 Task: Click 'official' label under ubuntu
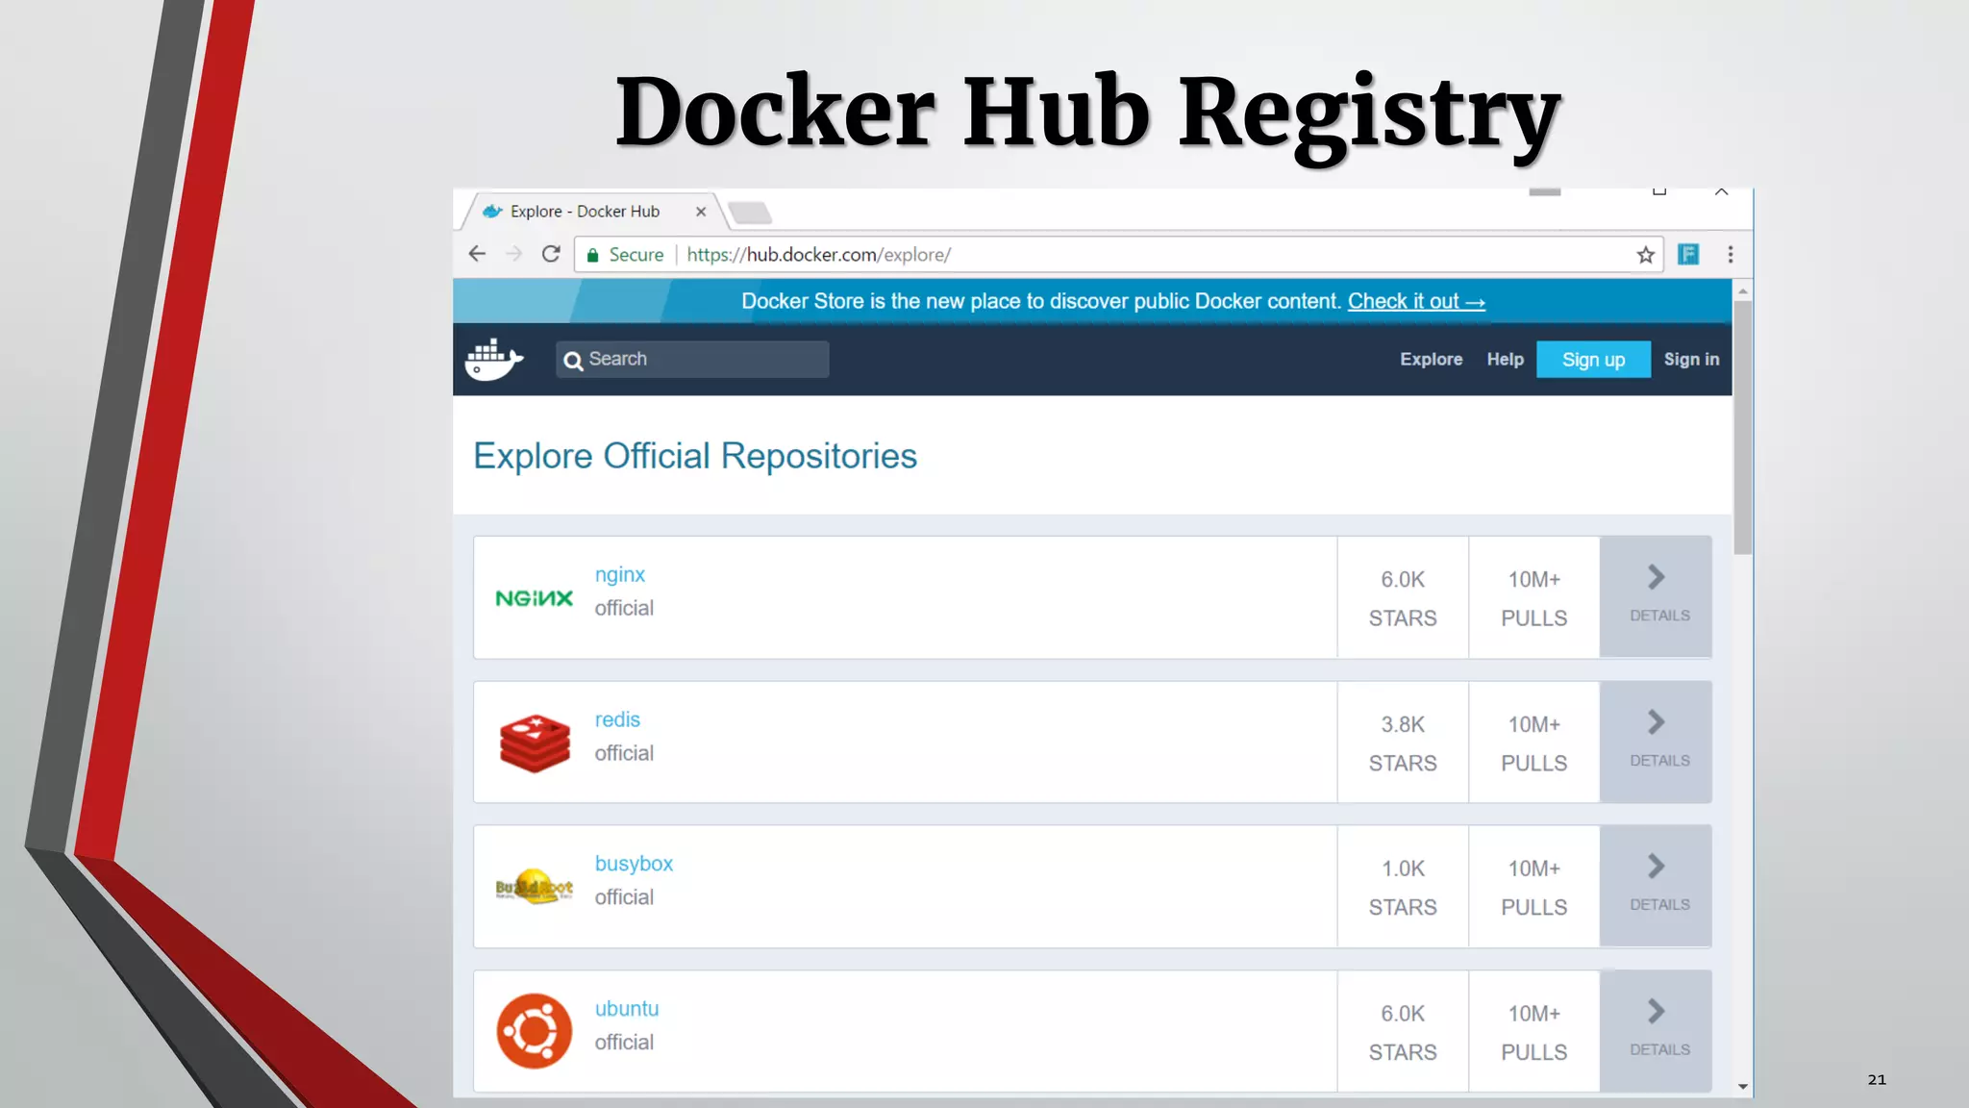(x=624, y=1042)
